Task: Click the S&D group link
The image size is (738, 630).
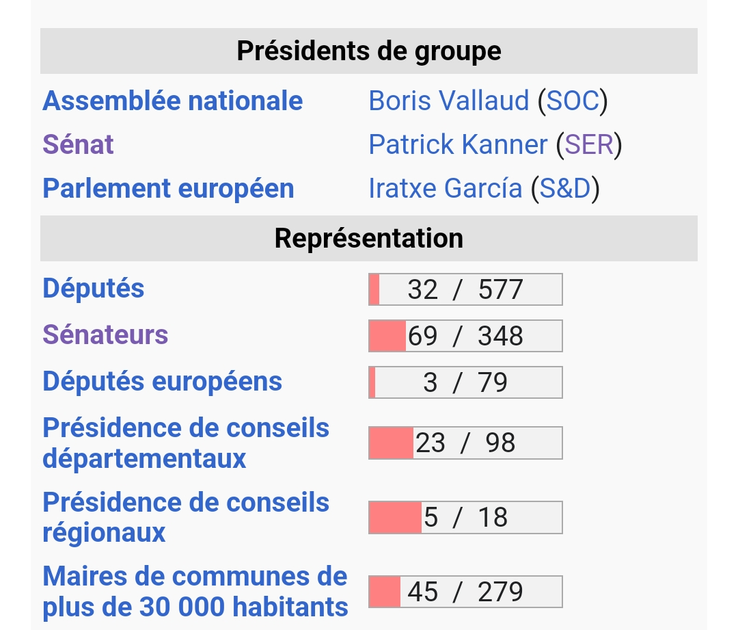Action: click(x=565, y=189)
